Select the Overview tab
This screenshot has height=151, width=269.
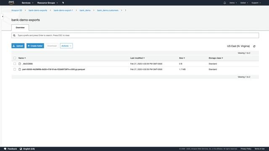(x=20, y=28)
